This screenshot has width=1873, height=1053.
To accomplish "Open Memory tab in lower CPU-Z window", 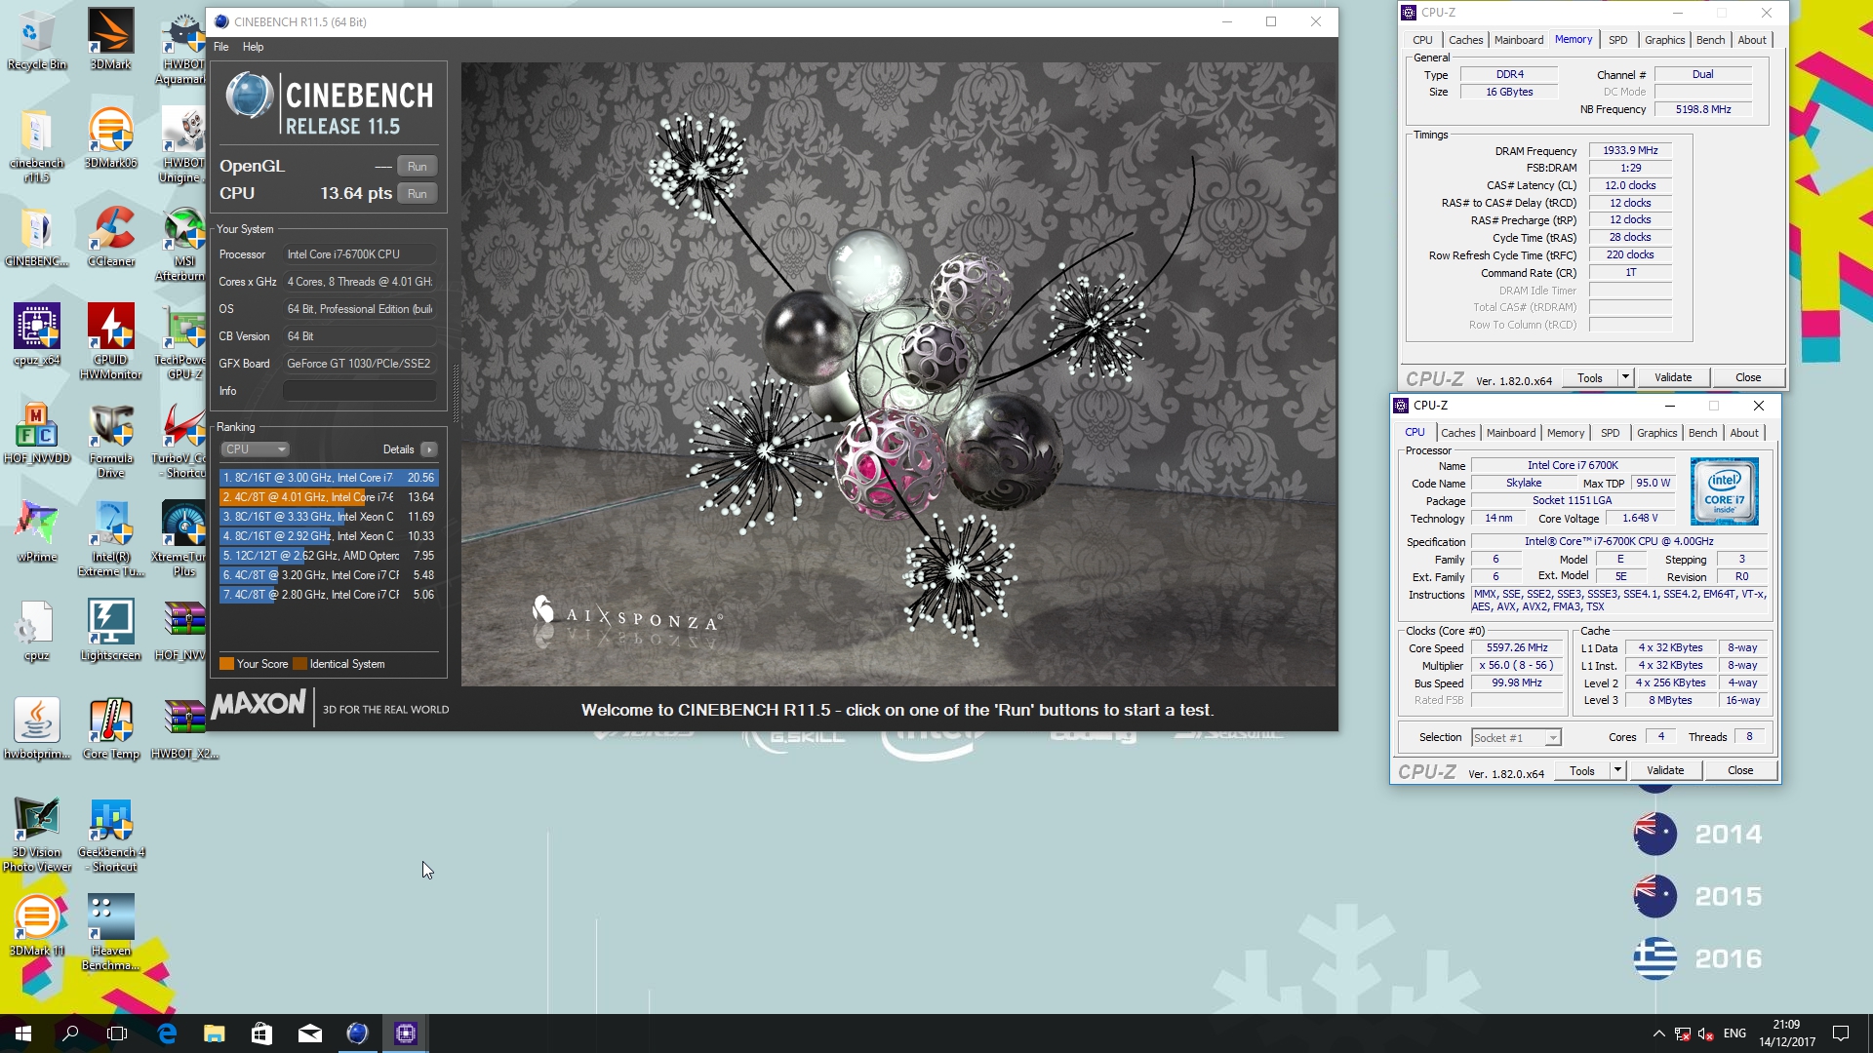I will [x=1566, y=433].
